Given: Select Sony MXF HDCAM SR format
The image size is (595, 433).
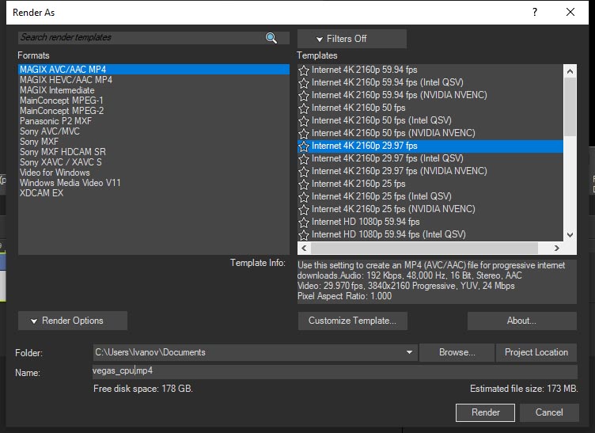Looking at the screenshot, I should (x=153, y=151).
